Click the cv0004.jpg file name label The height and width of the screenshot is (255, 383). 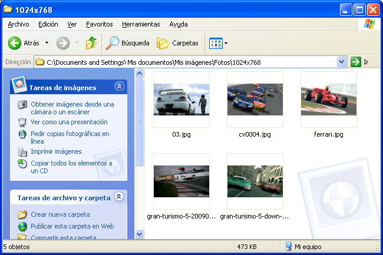pos(255,134)
